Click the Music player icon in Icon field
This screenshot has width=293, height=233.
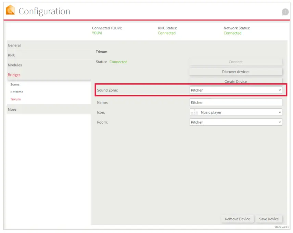tap(195, 112)
